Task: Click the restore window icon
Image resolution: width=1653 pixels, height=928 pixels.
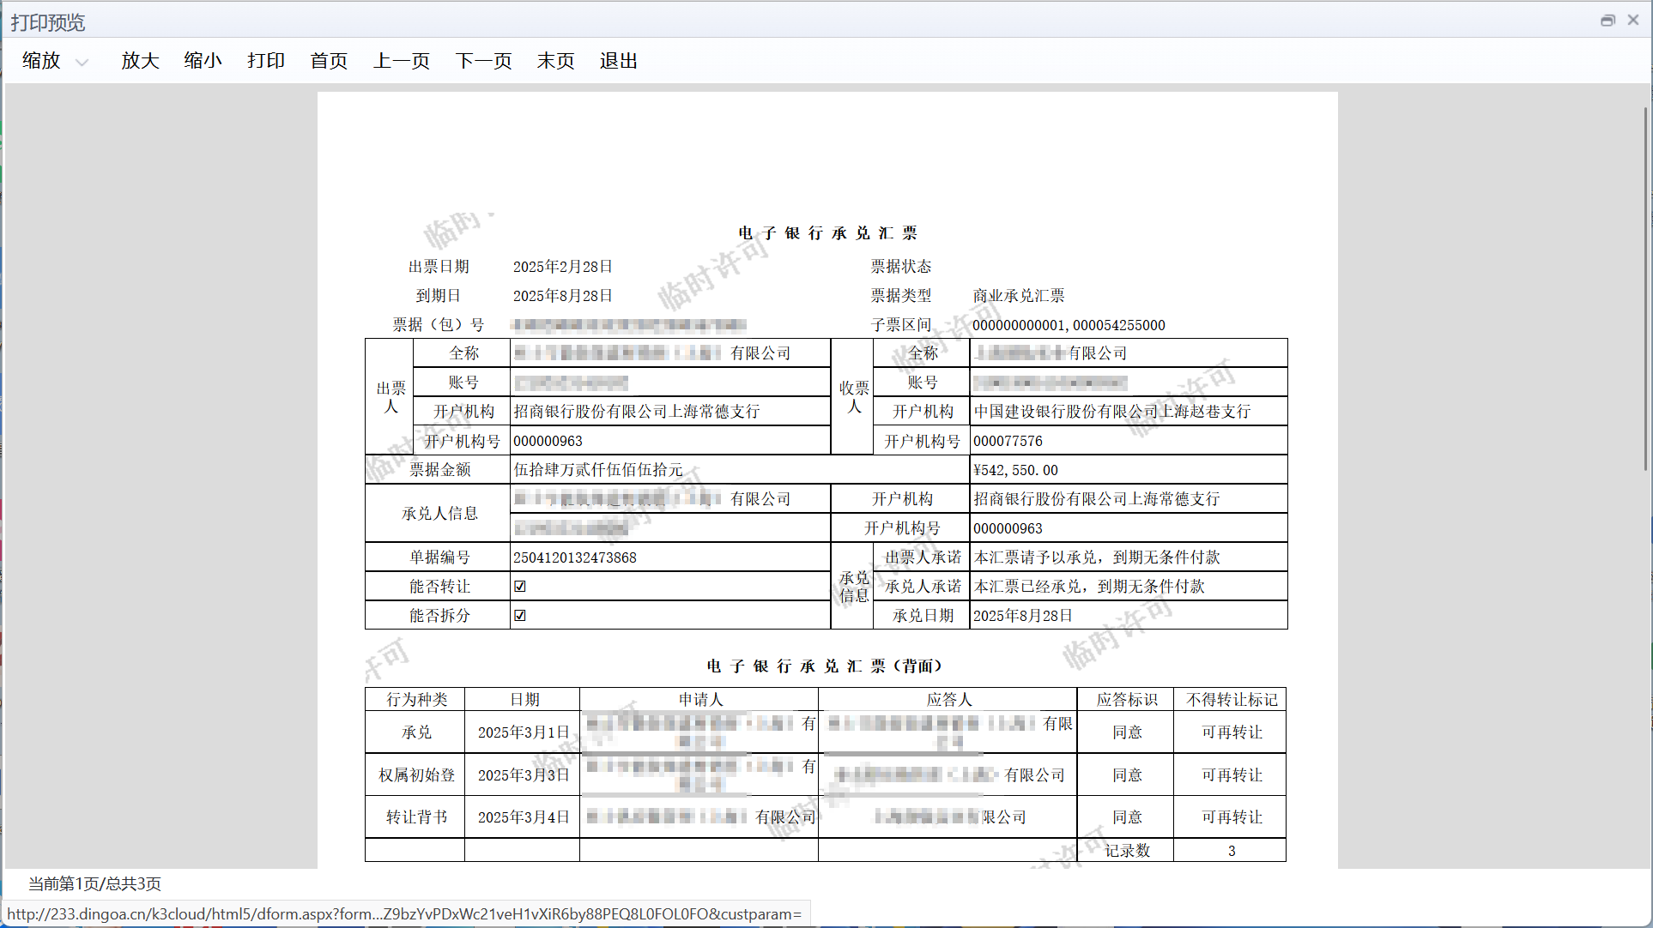Action: tap(1608, 21)
